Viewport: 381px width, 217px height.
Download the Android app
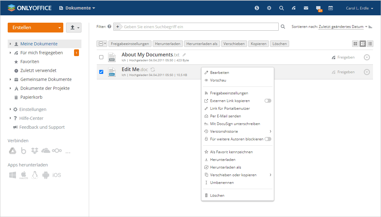point(46,175)
